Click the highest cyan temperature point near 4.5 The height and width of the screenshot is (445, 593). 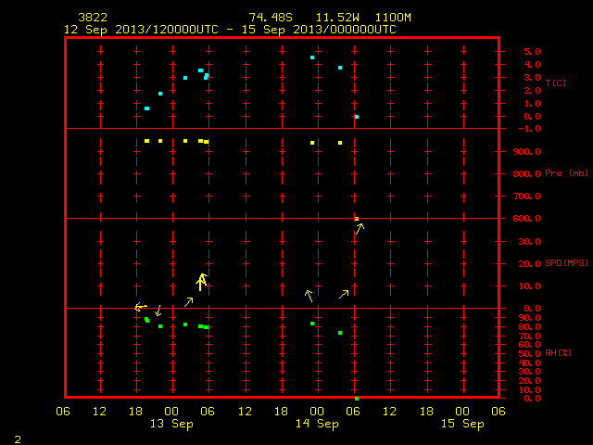click(312, 57)
